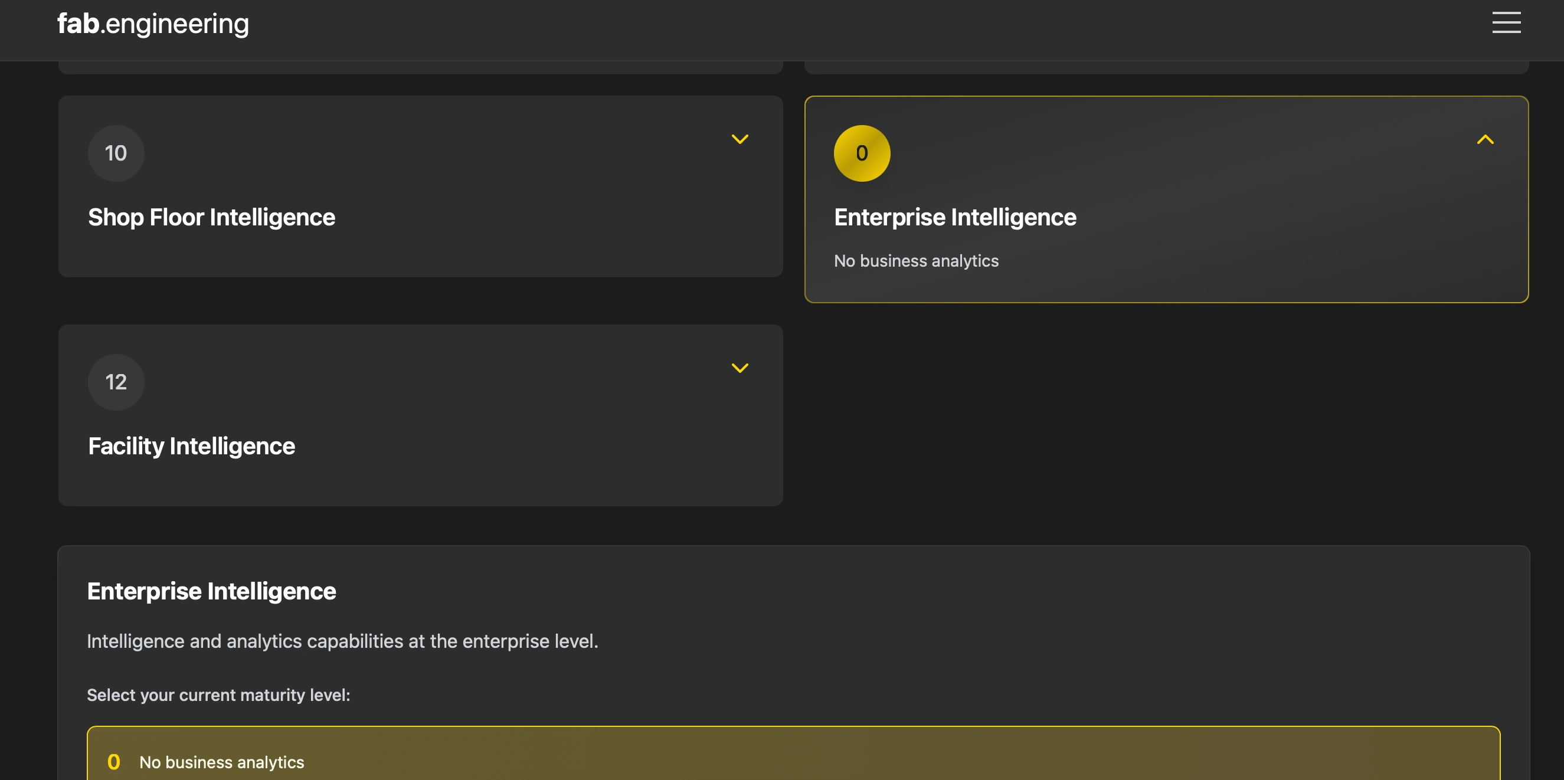Click the fab.engineering logo
Viewport: 1564px width, 780px height.
coord(153,24)
